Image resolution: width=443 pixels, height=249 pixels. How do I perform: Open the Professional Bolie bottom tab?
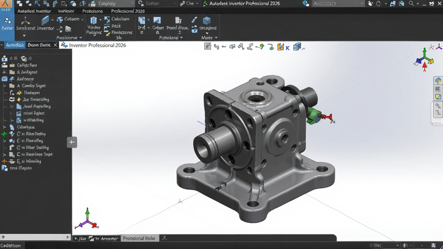click(x=139, y=238)
